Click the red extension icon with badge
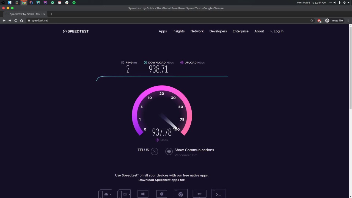The image size is (352, 198). click(319, 21)
